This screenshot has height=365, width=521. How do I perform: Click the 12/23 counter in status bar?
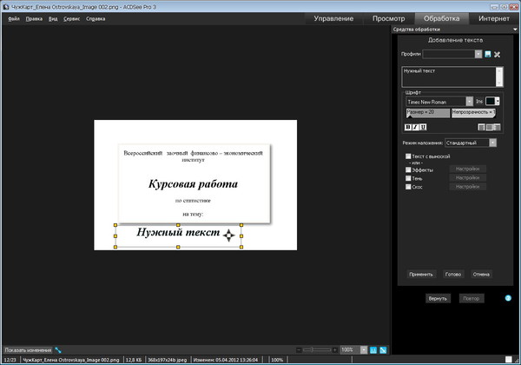10,360
